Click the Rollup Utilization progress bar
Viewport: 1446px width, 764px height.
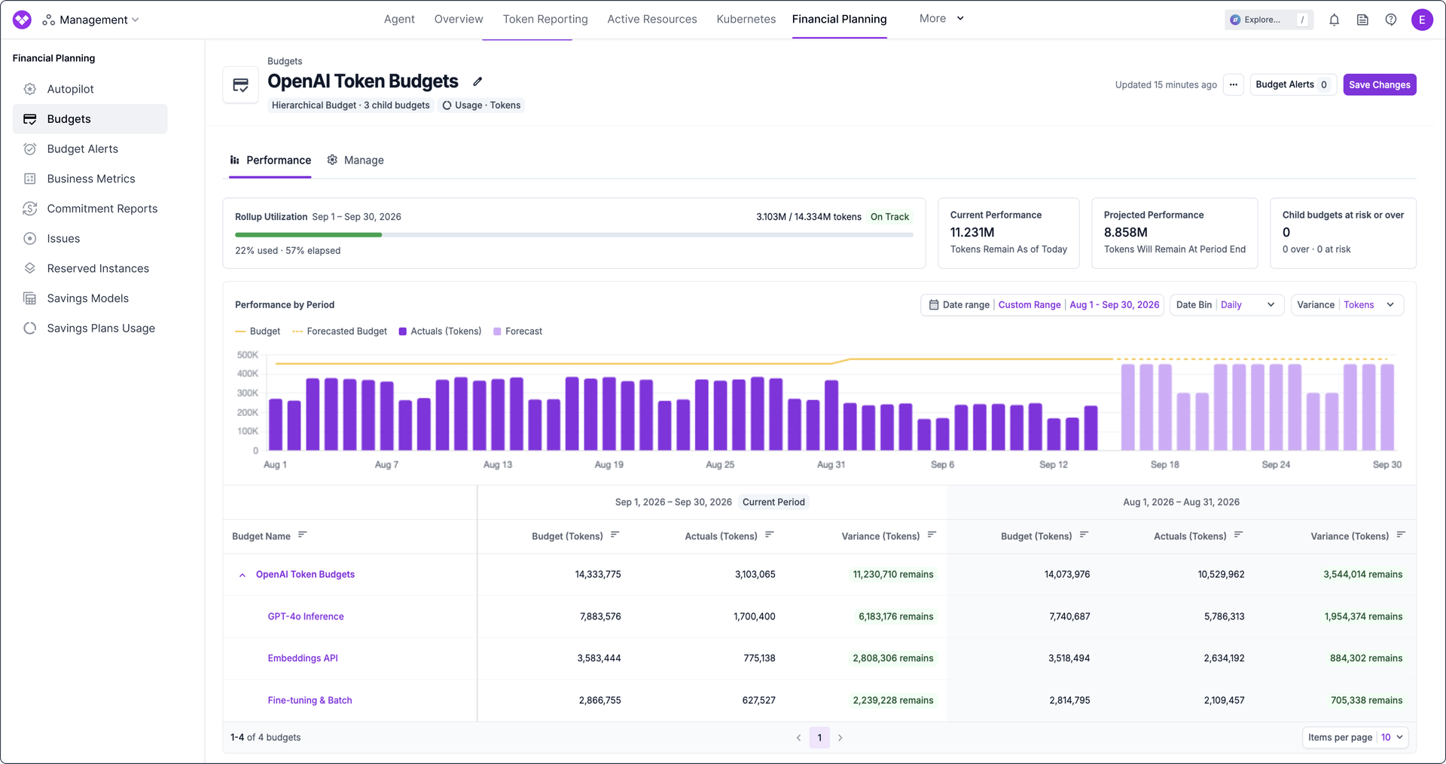(574, 235)
